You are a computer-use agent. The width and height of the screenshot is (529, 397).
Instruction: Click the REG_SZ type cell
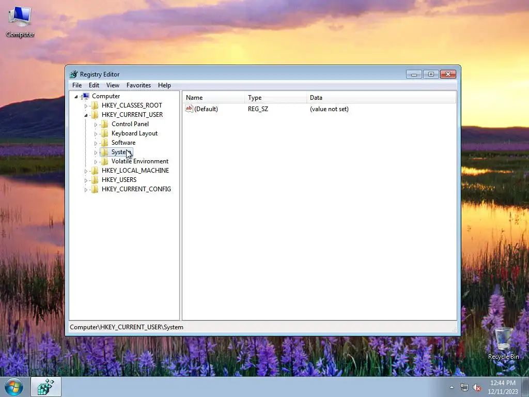point(258,109)
